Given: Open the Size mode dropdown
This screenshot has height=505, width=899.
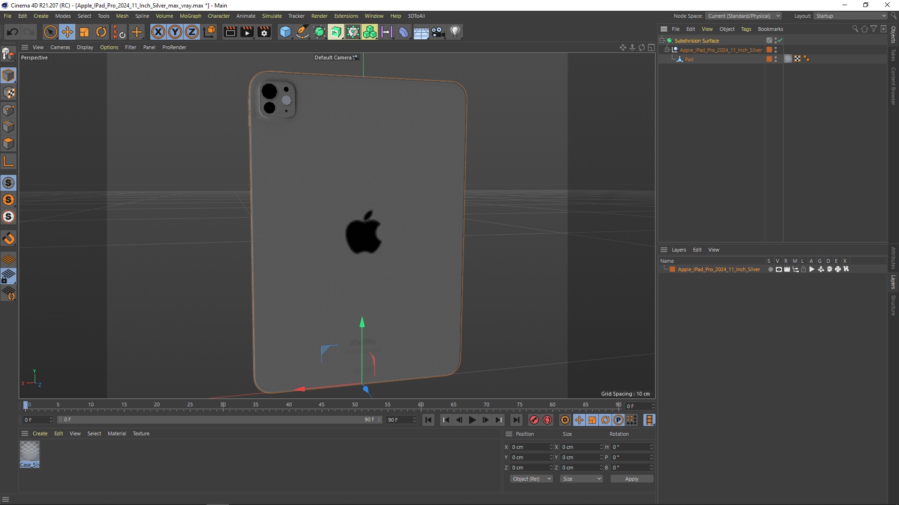Looking at the screenshot, I should pos(581,479).
